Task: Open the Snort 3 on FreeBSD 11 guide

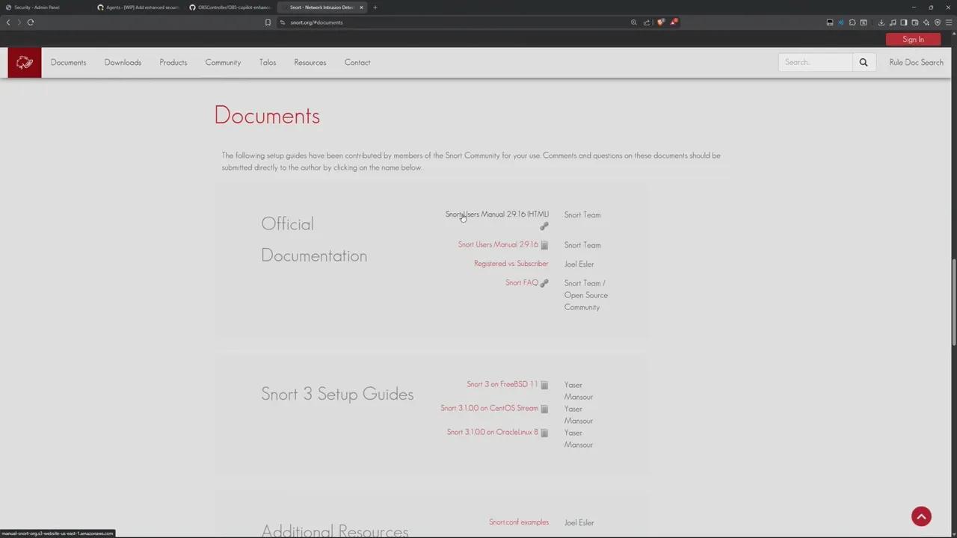Action: (x=502, y=385)
